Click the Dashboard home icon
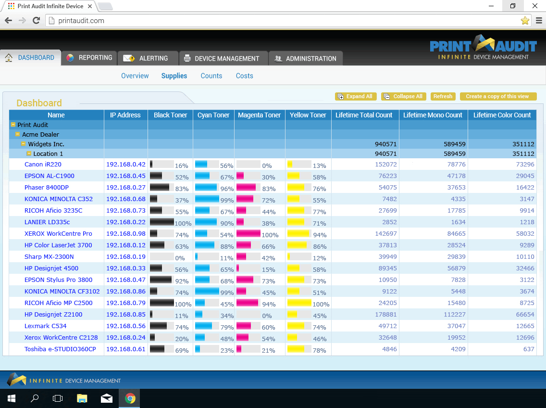The width and height of the screenshot is (546, 408). pos(9,58)
